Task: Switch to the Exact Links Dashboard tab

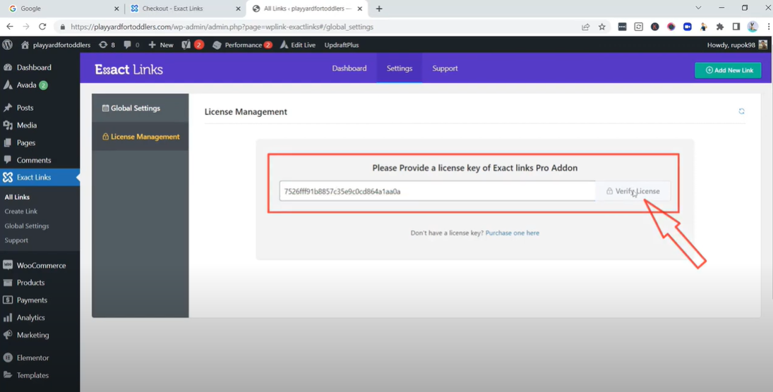Action: point(349,68)
